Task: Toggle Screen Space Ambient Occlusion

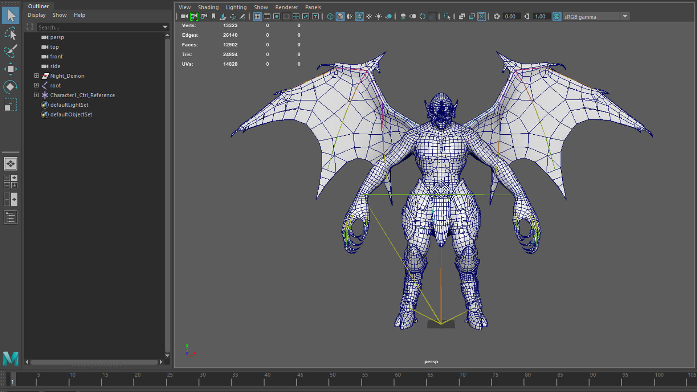Action: coord(403,16)
